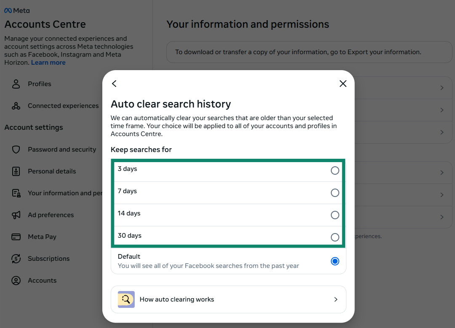
Task: Click the back chevron in the dialog
Action: pos(114,84)
